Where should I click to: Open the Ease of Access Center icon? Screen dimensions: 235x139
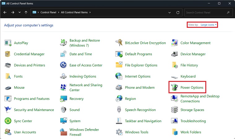click(64, 65)
